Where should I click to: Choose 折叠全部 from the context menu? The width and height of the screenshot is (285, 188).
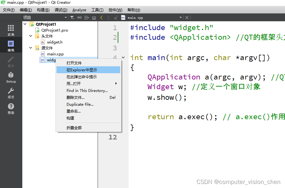point(88,128)
